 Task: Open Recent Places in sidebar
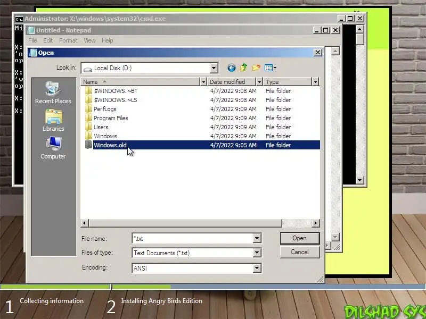[53, 92]
